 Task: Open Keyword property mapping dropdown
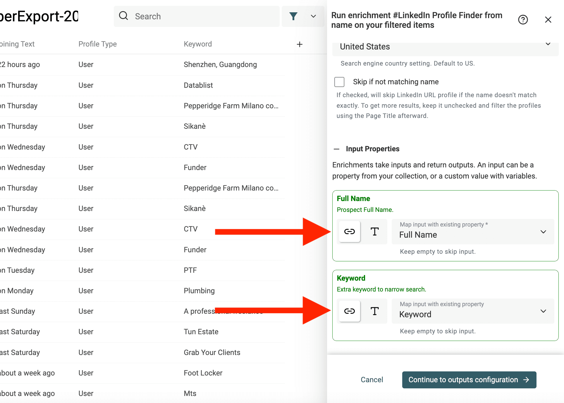point(473,311)
